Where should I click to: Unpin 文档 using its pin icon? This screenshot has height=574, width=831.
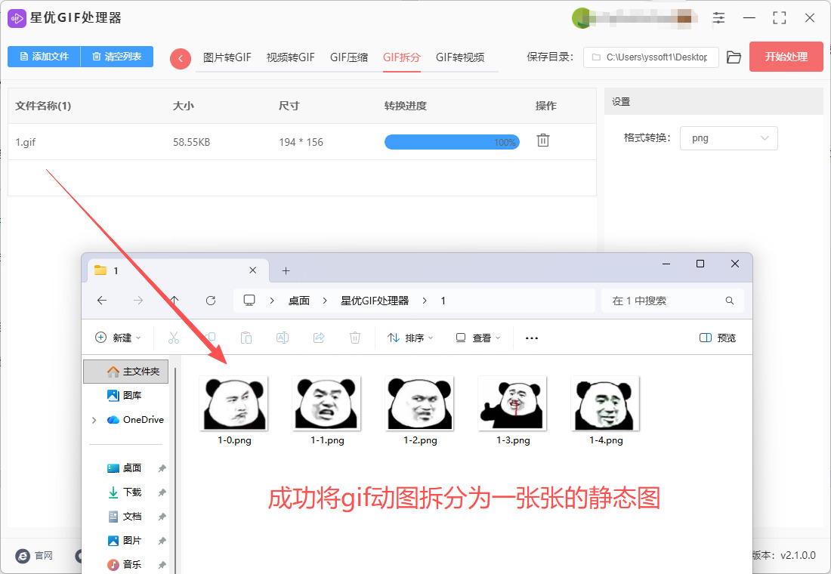pos(162,517)
